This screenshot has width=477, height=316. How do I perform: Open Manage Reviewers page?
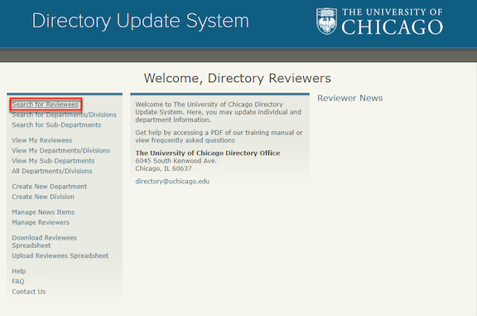[x=41, y=222]
